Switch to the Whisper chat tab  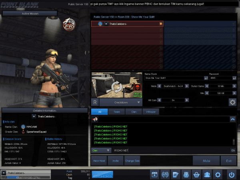[151, 112]
